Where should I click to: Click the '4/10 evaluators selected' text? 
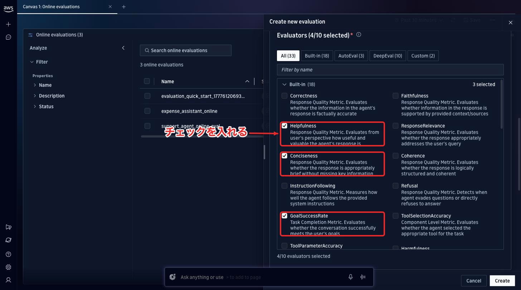click(x=303, y=256)
